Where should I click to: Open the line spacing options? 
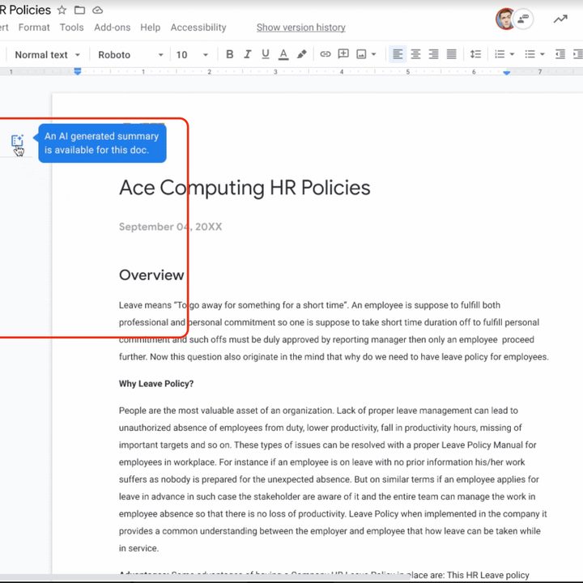[x=475, y=55]
